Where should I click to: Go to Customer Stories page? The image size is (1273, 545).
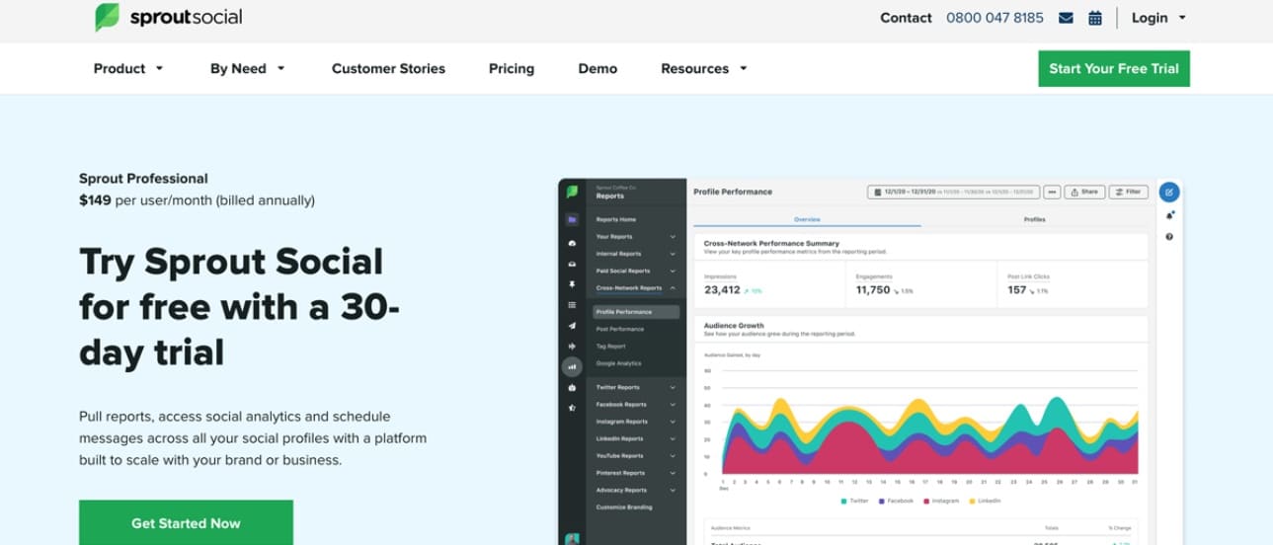[388, 69]
